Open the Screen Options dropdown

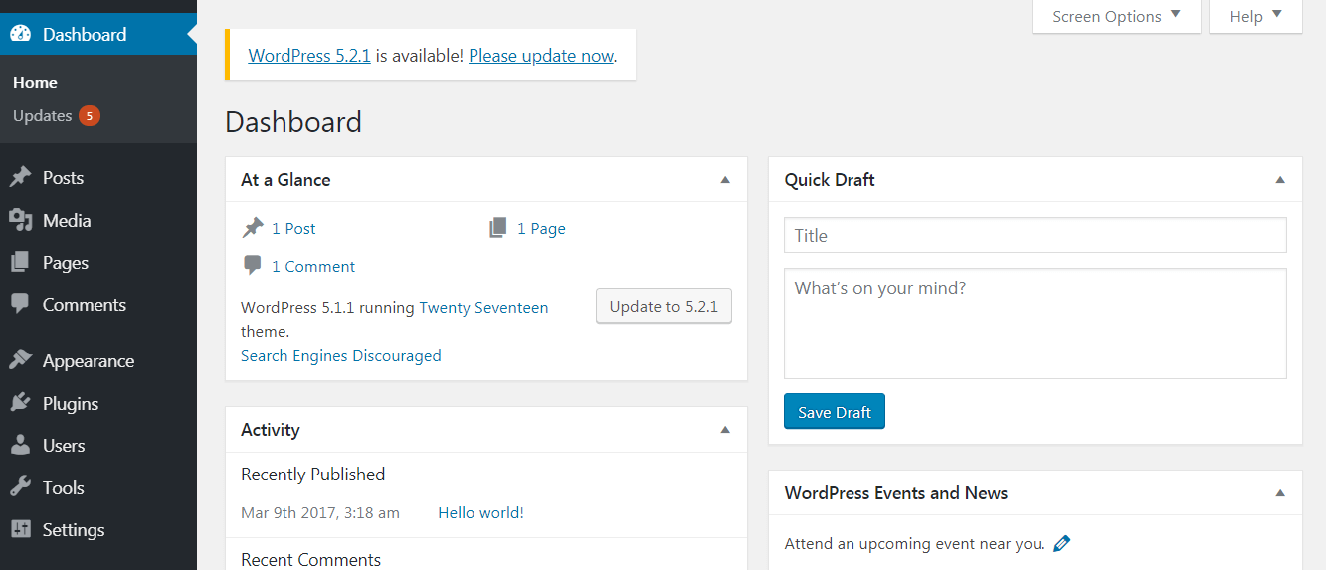[1116, 16]
